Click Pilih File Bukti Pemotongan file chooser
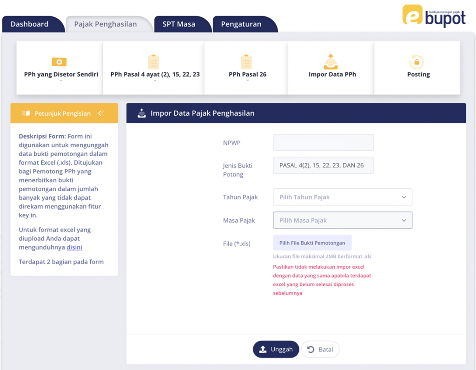Viewport: 476px width, 370px height. coord(312,243)
